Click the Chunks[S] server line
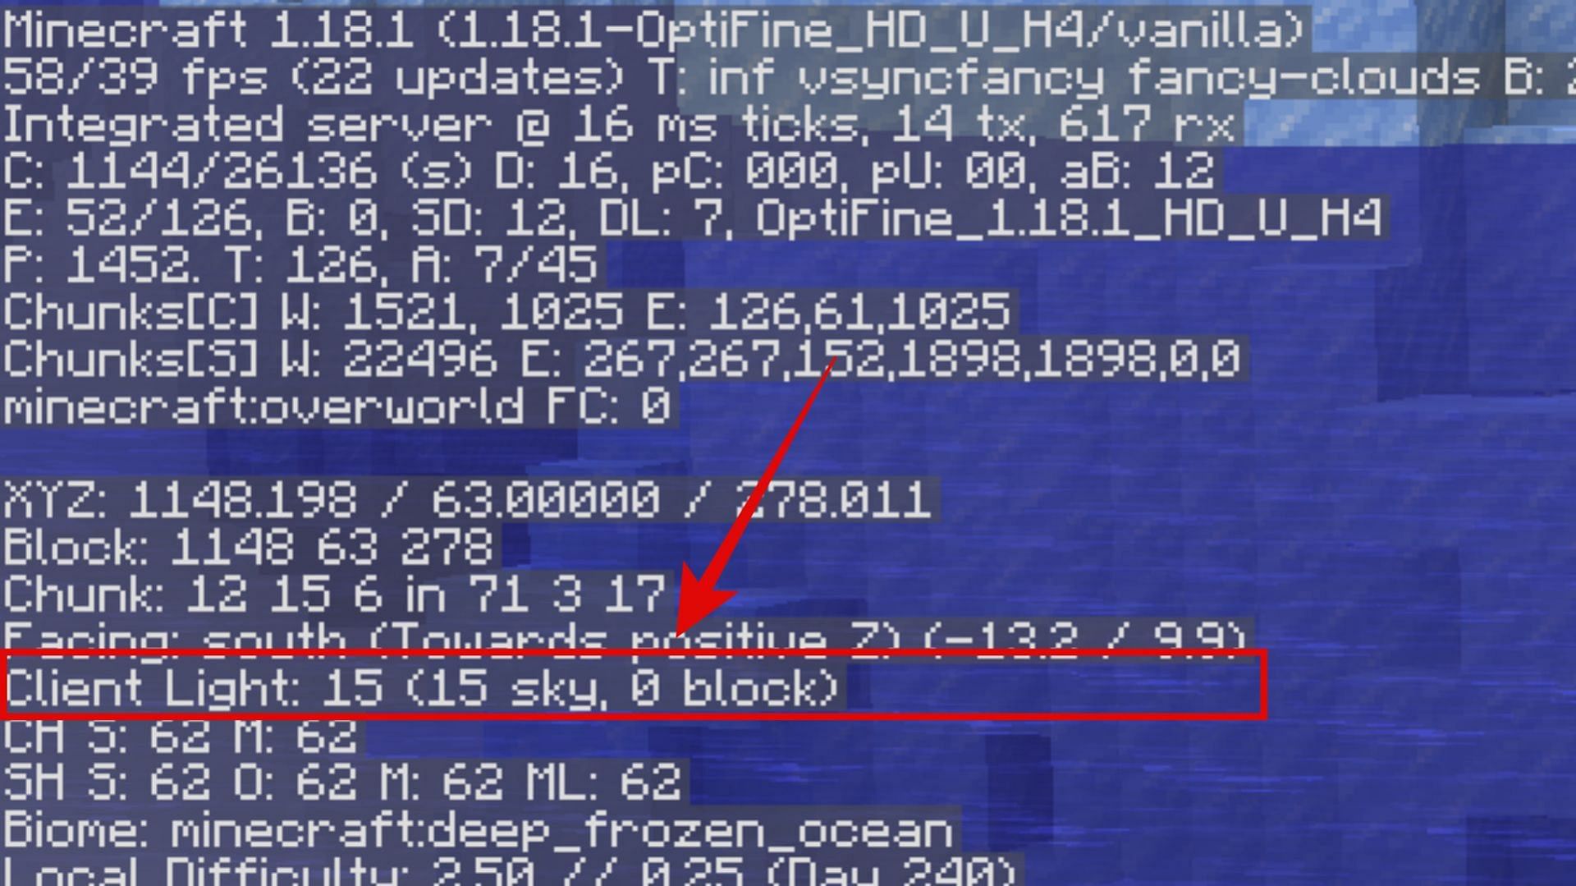The width and height of the screenshot is (1576, 886). (x=623, y=359)
